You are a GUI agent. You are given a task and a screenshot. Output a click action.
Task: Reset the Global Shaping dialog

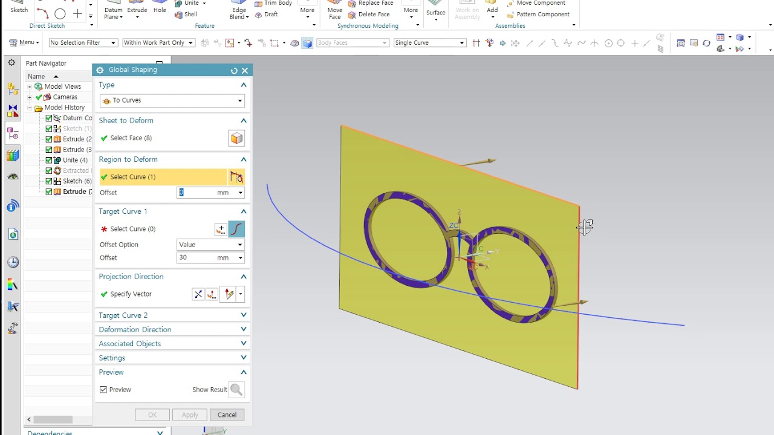click(234, 70)
